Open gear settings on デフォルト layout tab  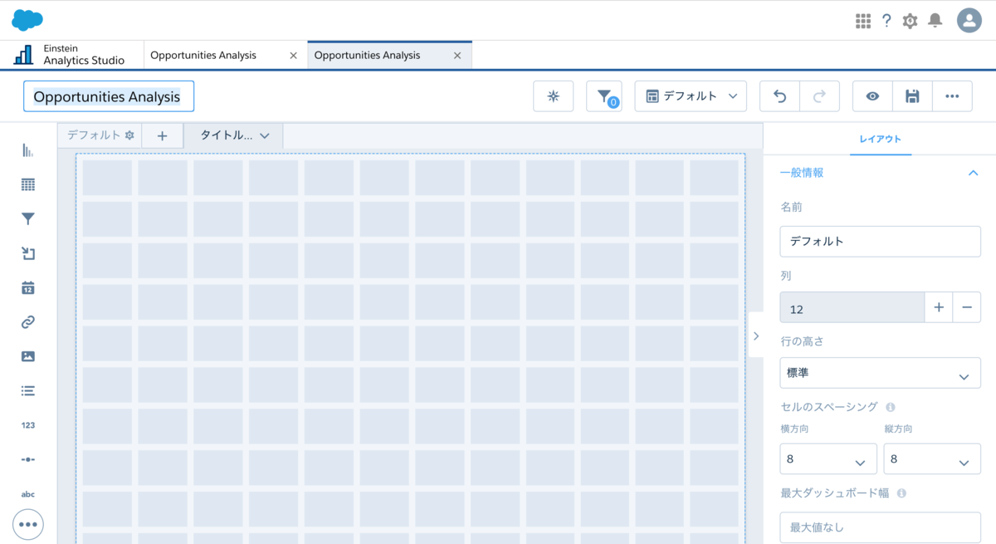[x=129, y=135]
